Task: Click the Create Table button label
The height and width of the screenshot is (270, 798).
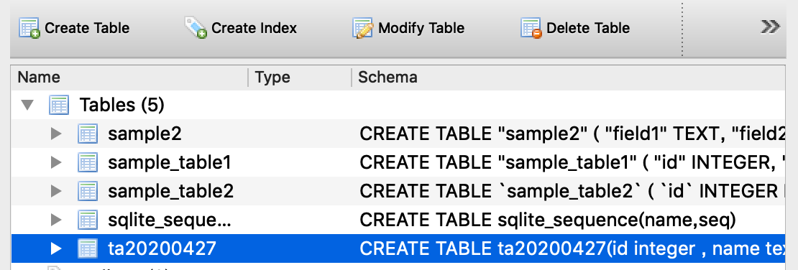Action: (87, 28)
